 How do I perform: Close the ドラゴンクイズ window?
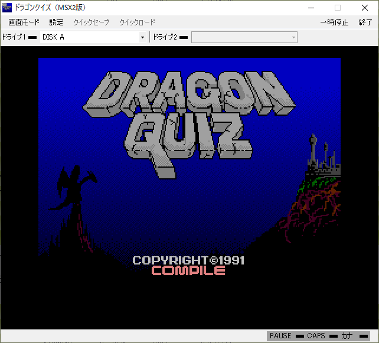pyautogui.click(x=365, y=8)
